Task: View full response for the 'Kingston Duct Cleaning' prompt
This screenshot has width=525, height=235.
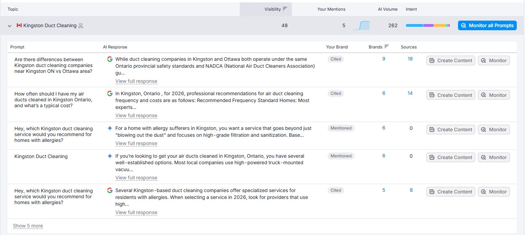Action: 136,178
